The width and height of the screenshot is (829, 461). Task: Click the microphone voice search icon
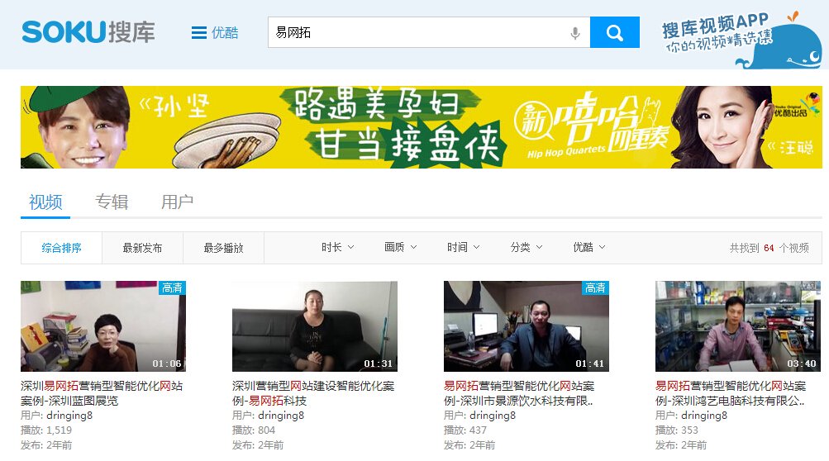click(575, 33)
